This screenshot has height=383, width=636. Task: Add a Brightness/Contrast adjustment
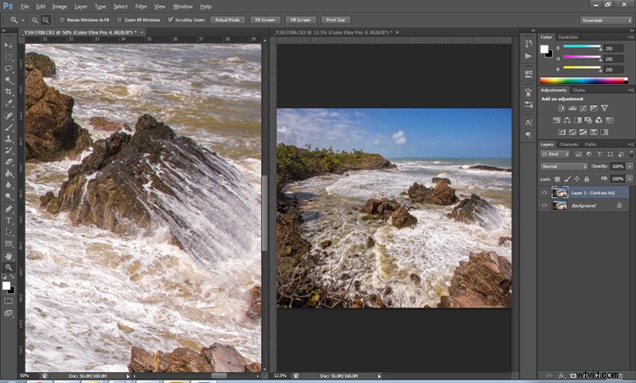pyautogui.click(x=561, y=108)
